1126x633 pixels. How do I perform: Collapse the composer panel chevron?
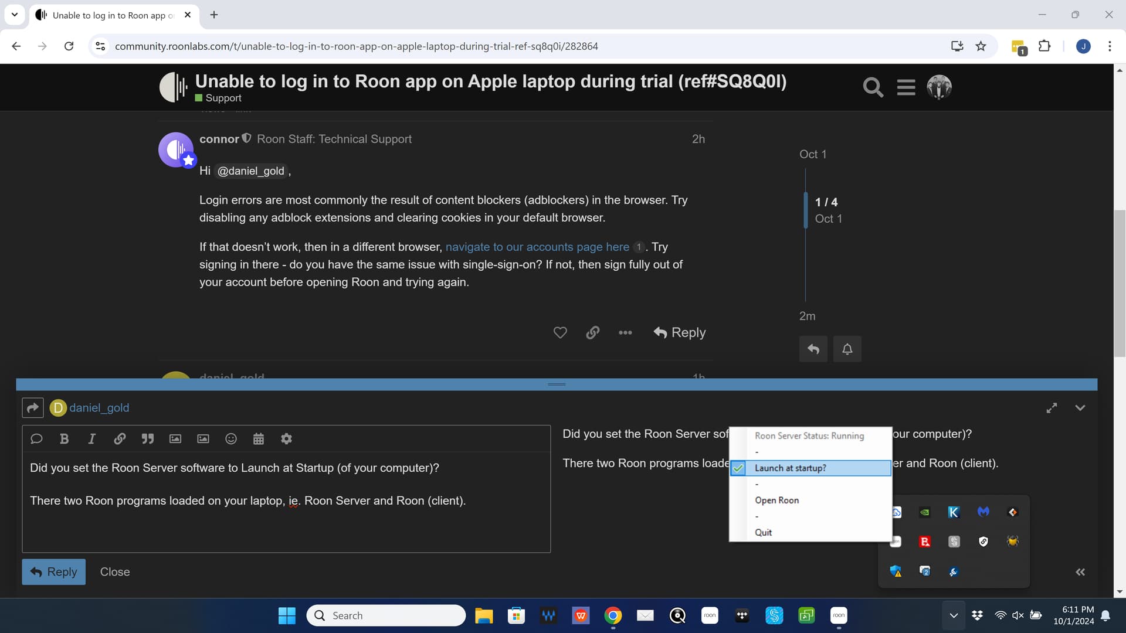1080,407
